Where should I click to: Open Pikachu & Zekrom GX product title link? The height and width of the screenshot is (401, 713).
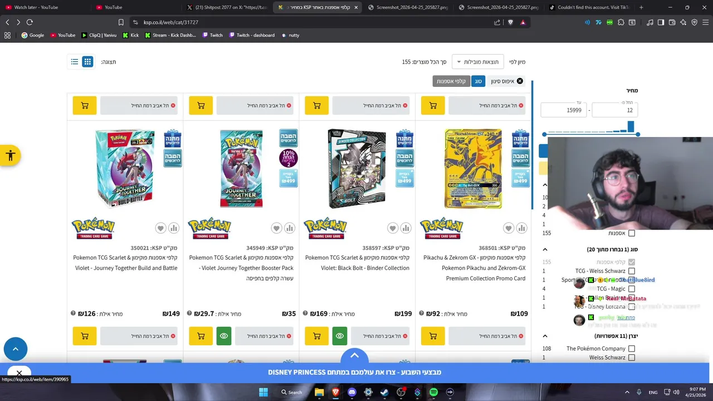point(474,268)
